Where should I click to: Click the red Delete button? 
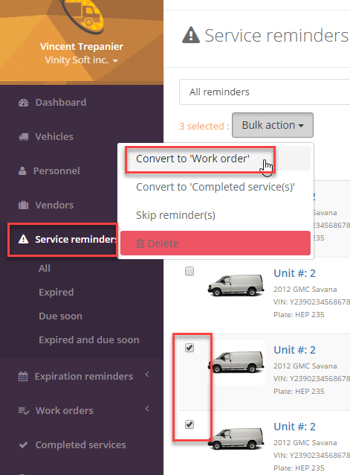(x=215, y=243)
